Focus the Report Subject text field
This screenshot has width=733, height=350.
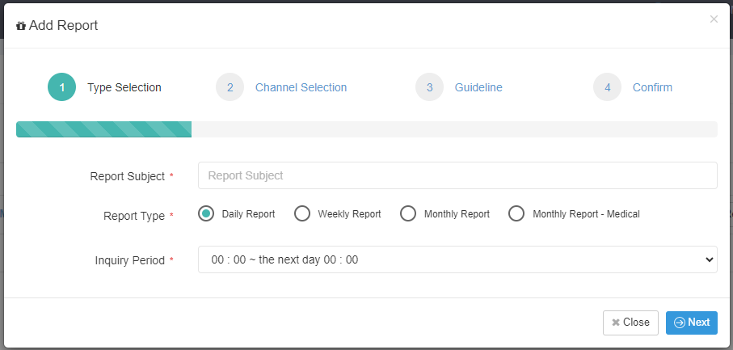click(x=457, y=175)
